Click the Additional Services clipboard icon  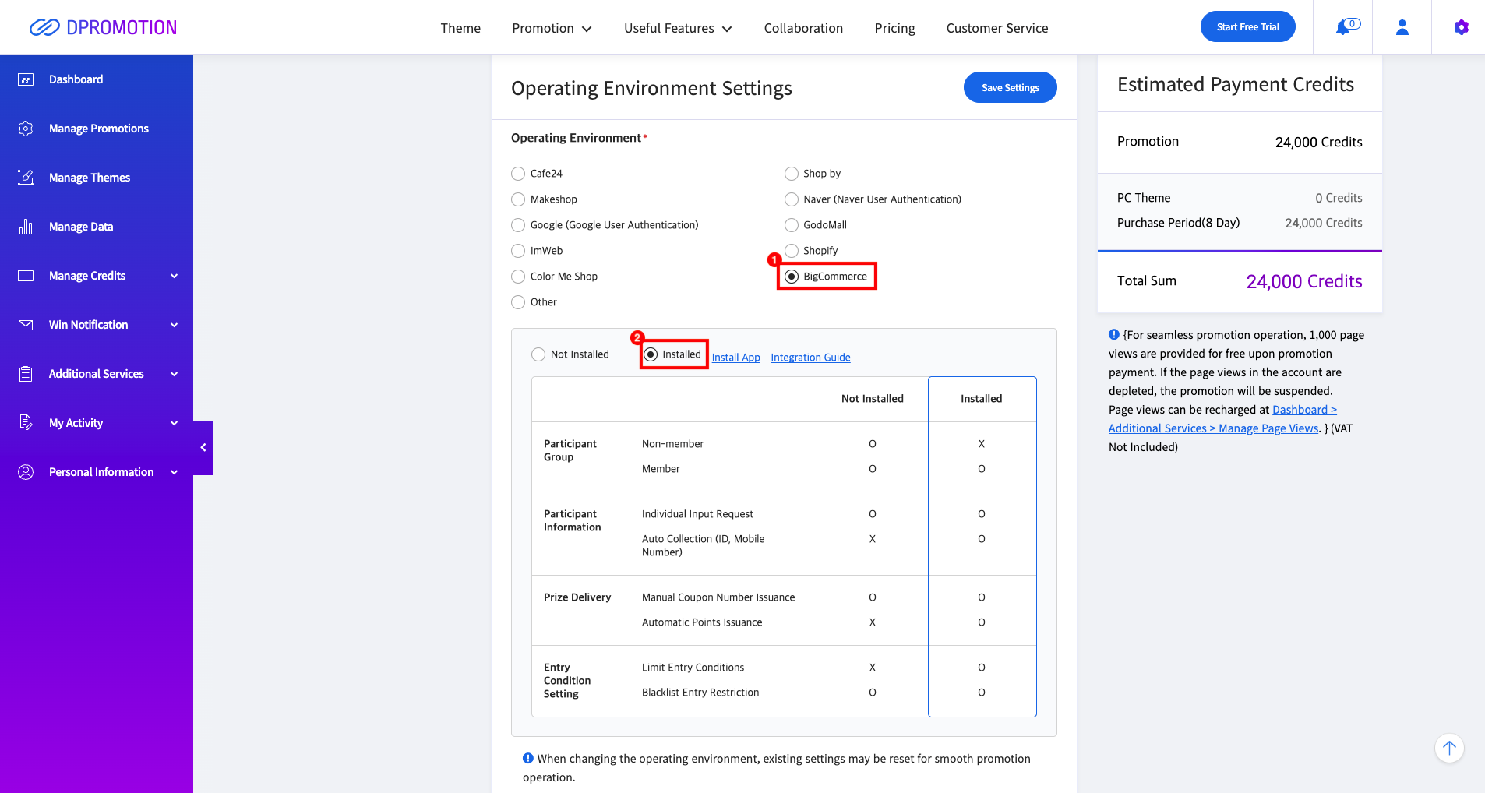(26, 374)
